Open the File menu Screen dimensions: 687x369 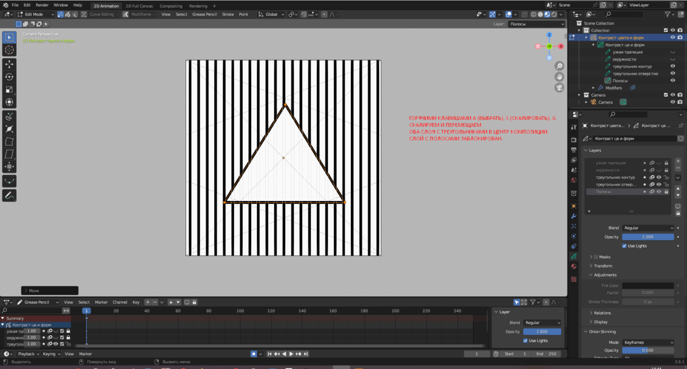tap(15, 5)
